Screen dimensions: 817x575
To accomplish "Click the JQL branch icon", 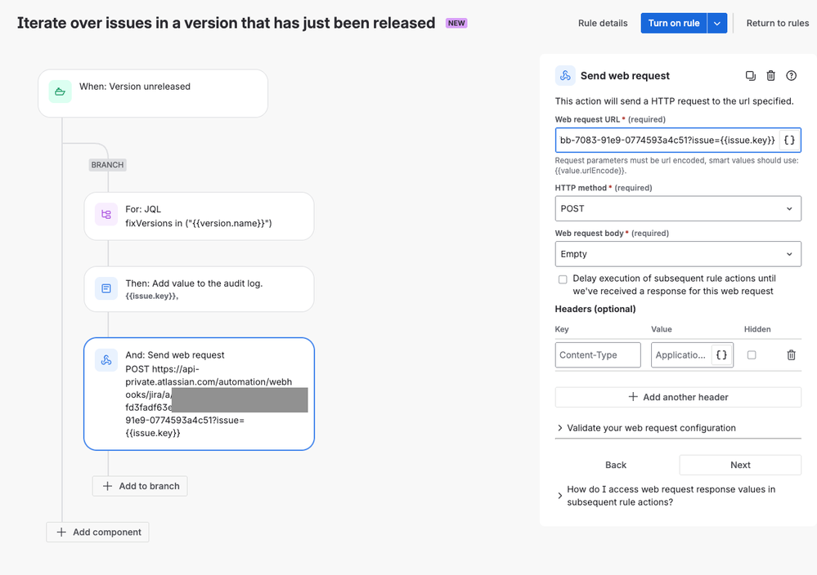I will tap(106, 215).
